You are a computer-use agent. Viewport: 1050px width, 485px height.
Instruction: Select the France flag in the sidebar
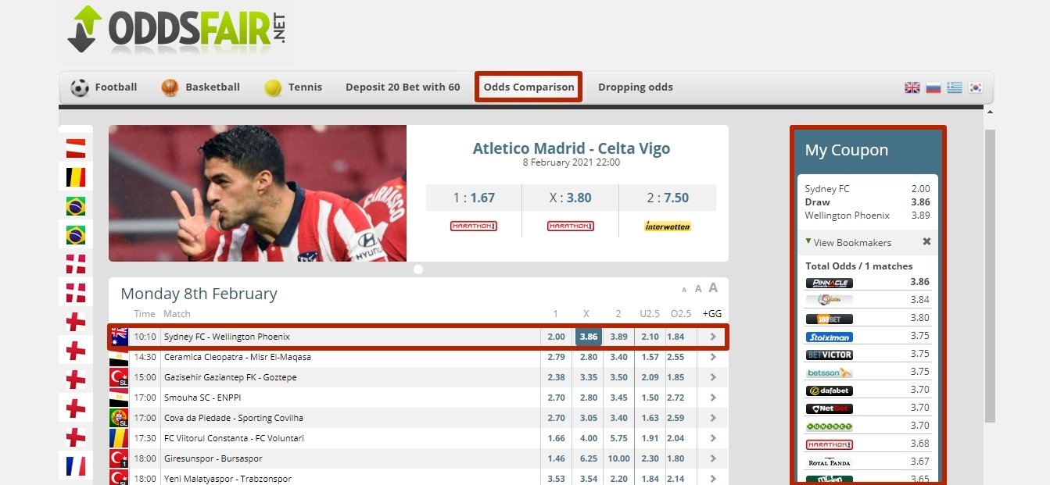76,466
